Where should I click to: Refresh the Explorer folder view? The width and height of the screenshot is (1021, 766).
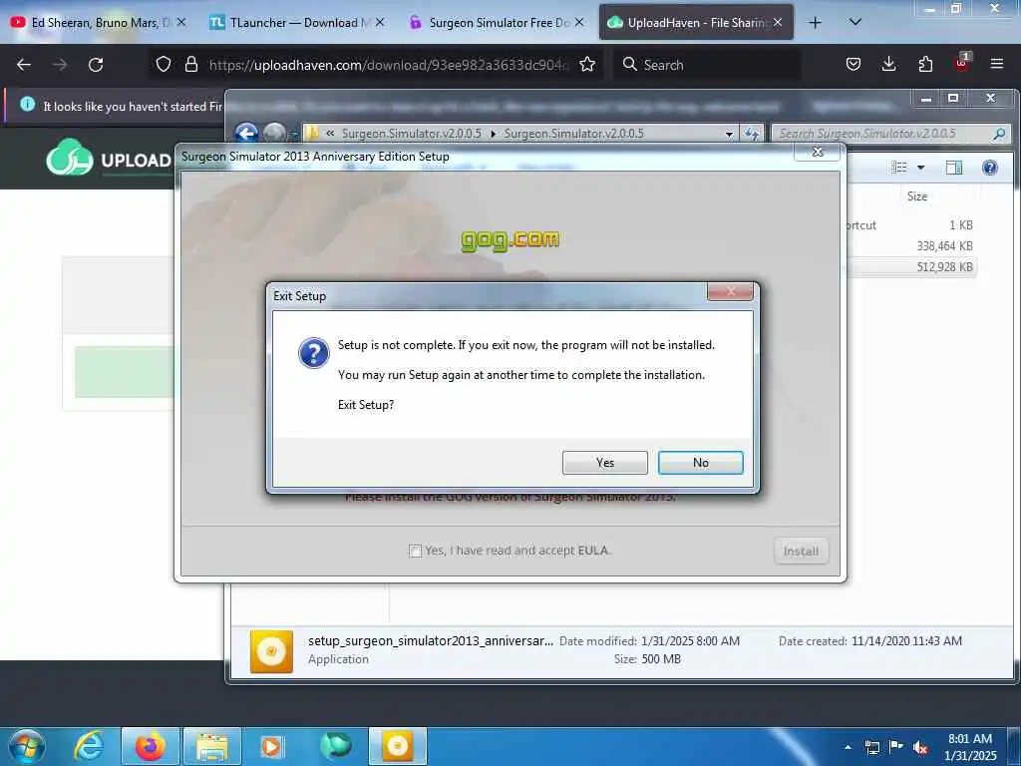(x=752, y=134)
